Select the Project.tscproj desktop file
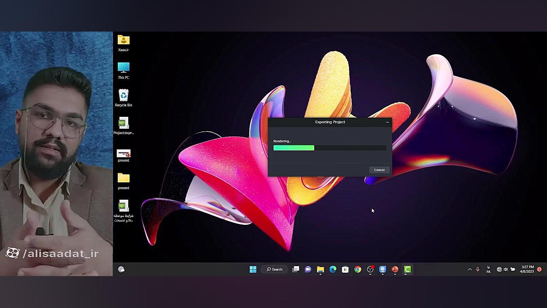The width and height of the screenshot is (547, 308). (124, 126)
